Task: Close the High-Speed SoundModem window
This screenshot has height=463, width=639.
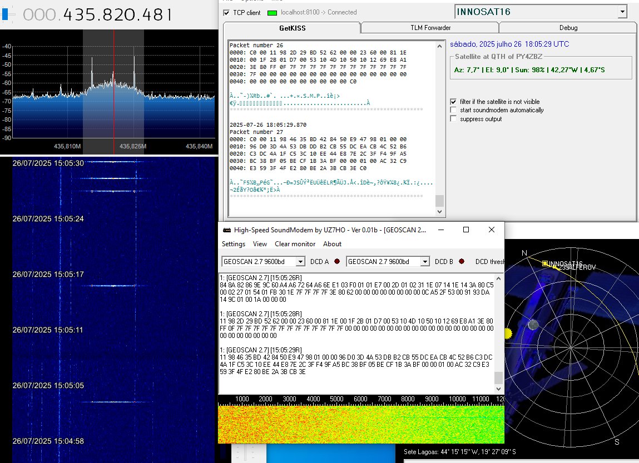Action: (492, 230)
